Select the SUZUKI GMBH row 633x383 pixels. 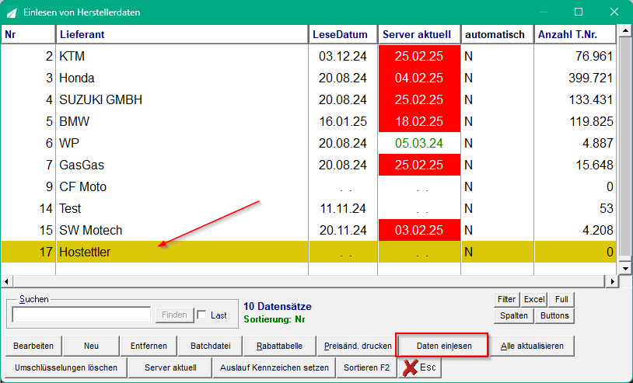pos(309,99)
